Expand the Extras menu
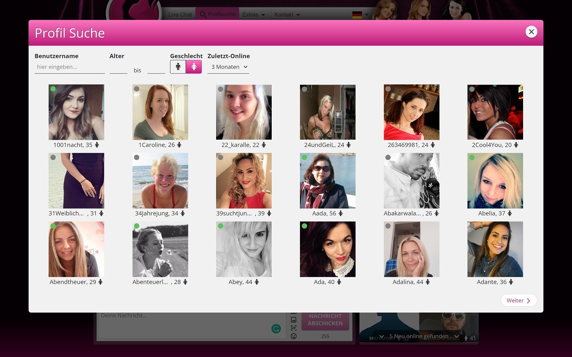This screenshot has width=572, height=357. pos(254,15)
